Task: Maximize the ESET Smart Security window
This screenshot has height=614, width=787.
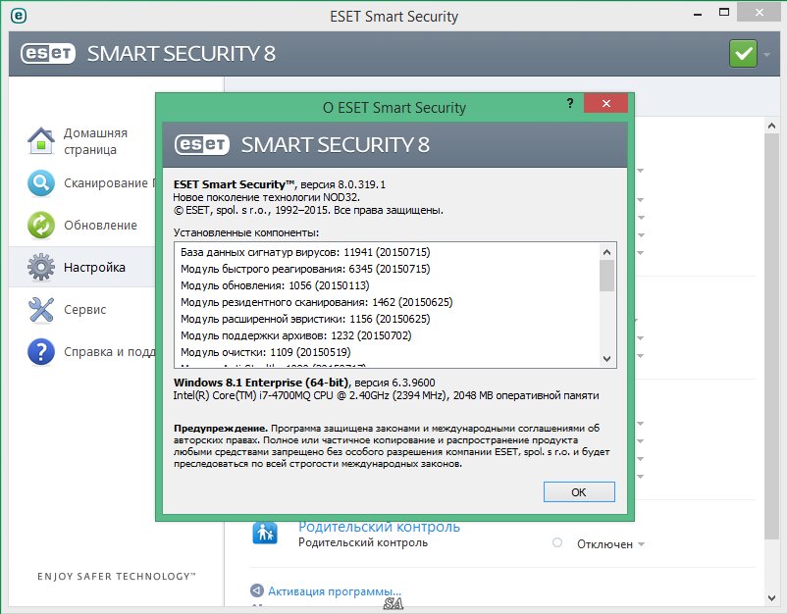Action: (724, 13)
